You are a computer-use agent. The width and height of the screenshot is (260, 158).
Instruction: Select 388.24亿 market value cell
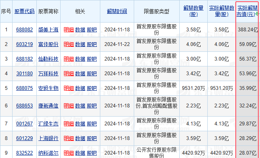pyautogui.click(x=248, y=30)
